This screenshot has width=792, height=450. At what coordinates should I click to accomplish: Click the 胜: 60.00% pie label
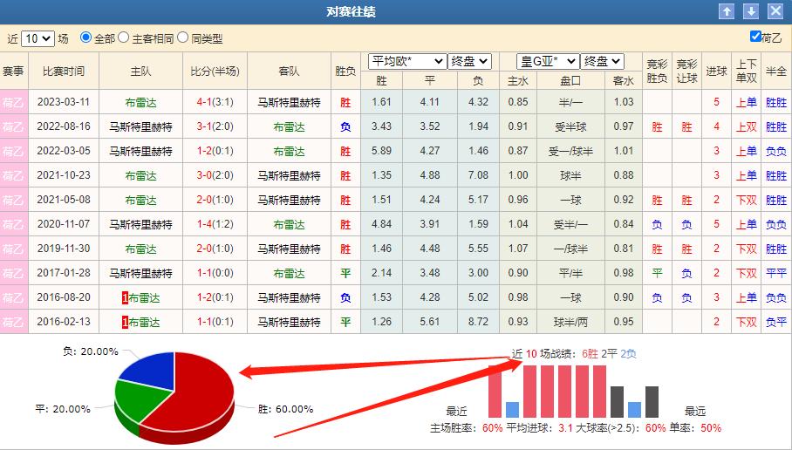285,409
